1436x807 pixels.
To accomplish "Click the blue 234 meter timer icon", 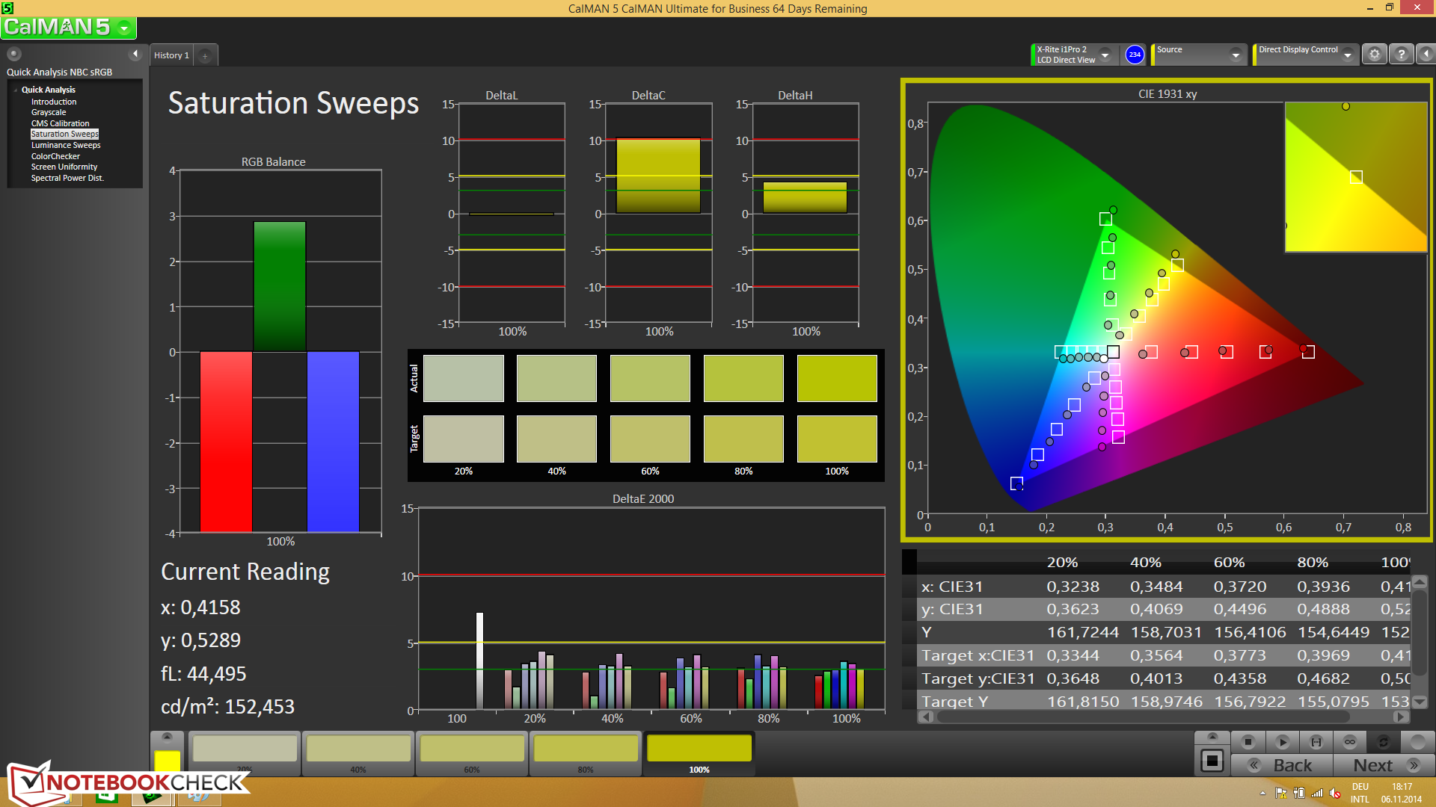I will (1135, 55).
